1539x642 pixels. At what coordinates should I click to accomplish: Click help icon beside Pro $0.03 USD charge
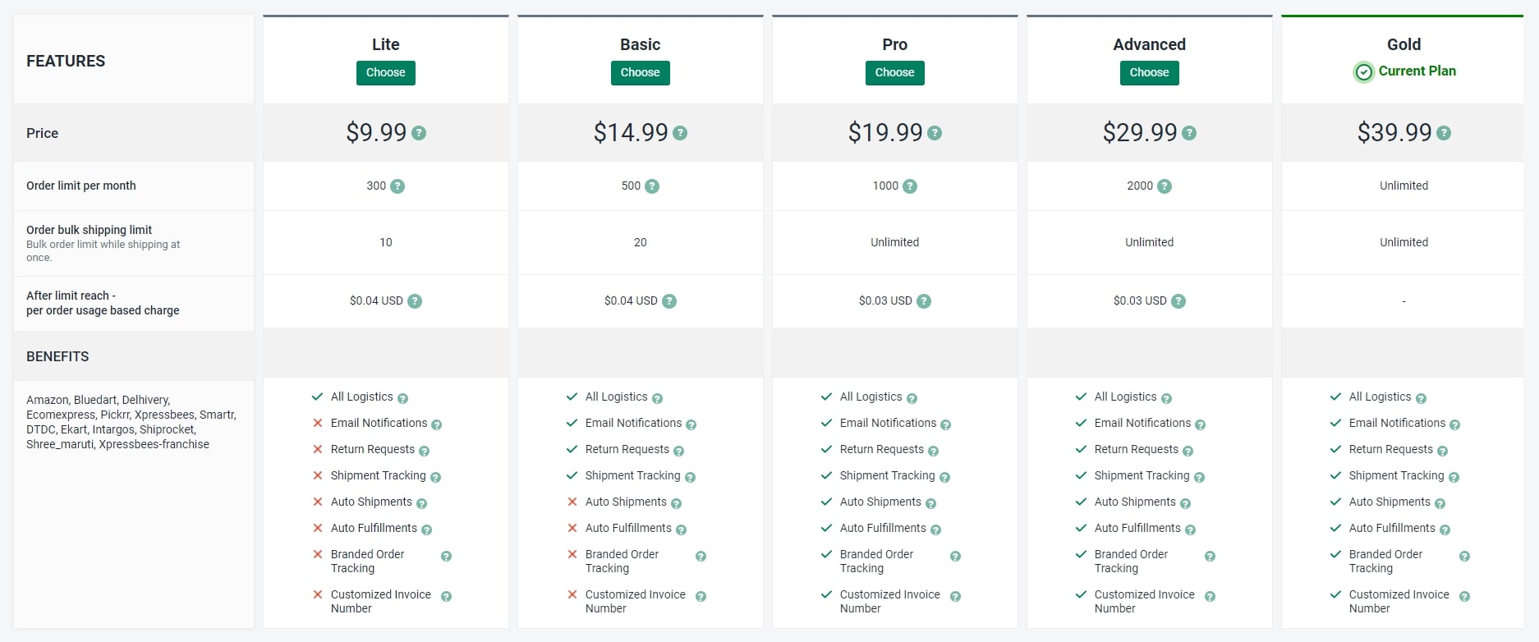924,301
